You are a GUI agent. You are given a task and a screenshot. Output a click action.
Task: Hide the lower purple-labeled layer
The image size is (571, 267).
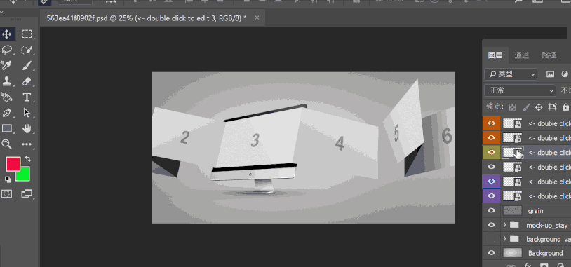[491, 196]
